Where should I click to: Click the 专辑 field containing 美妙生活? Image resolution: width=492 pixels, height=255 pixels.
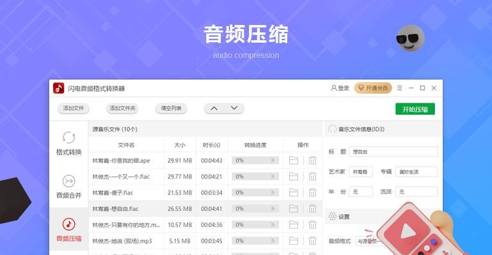(417, 171)
